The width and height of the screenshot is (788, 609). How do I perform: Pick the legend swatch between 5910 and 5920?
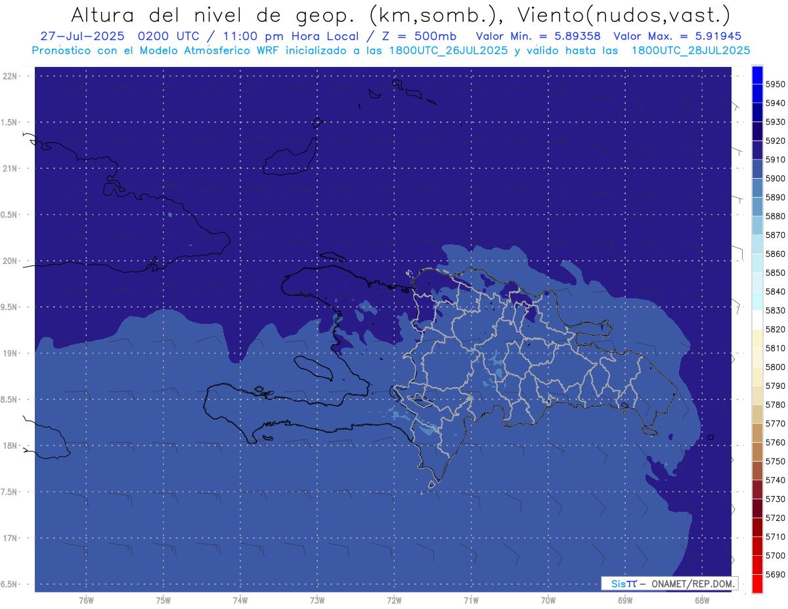tap(757, 150)
